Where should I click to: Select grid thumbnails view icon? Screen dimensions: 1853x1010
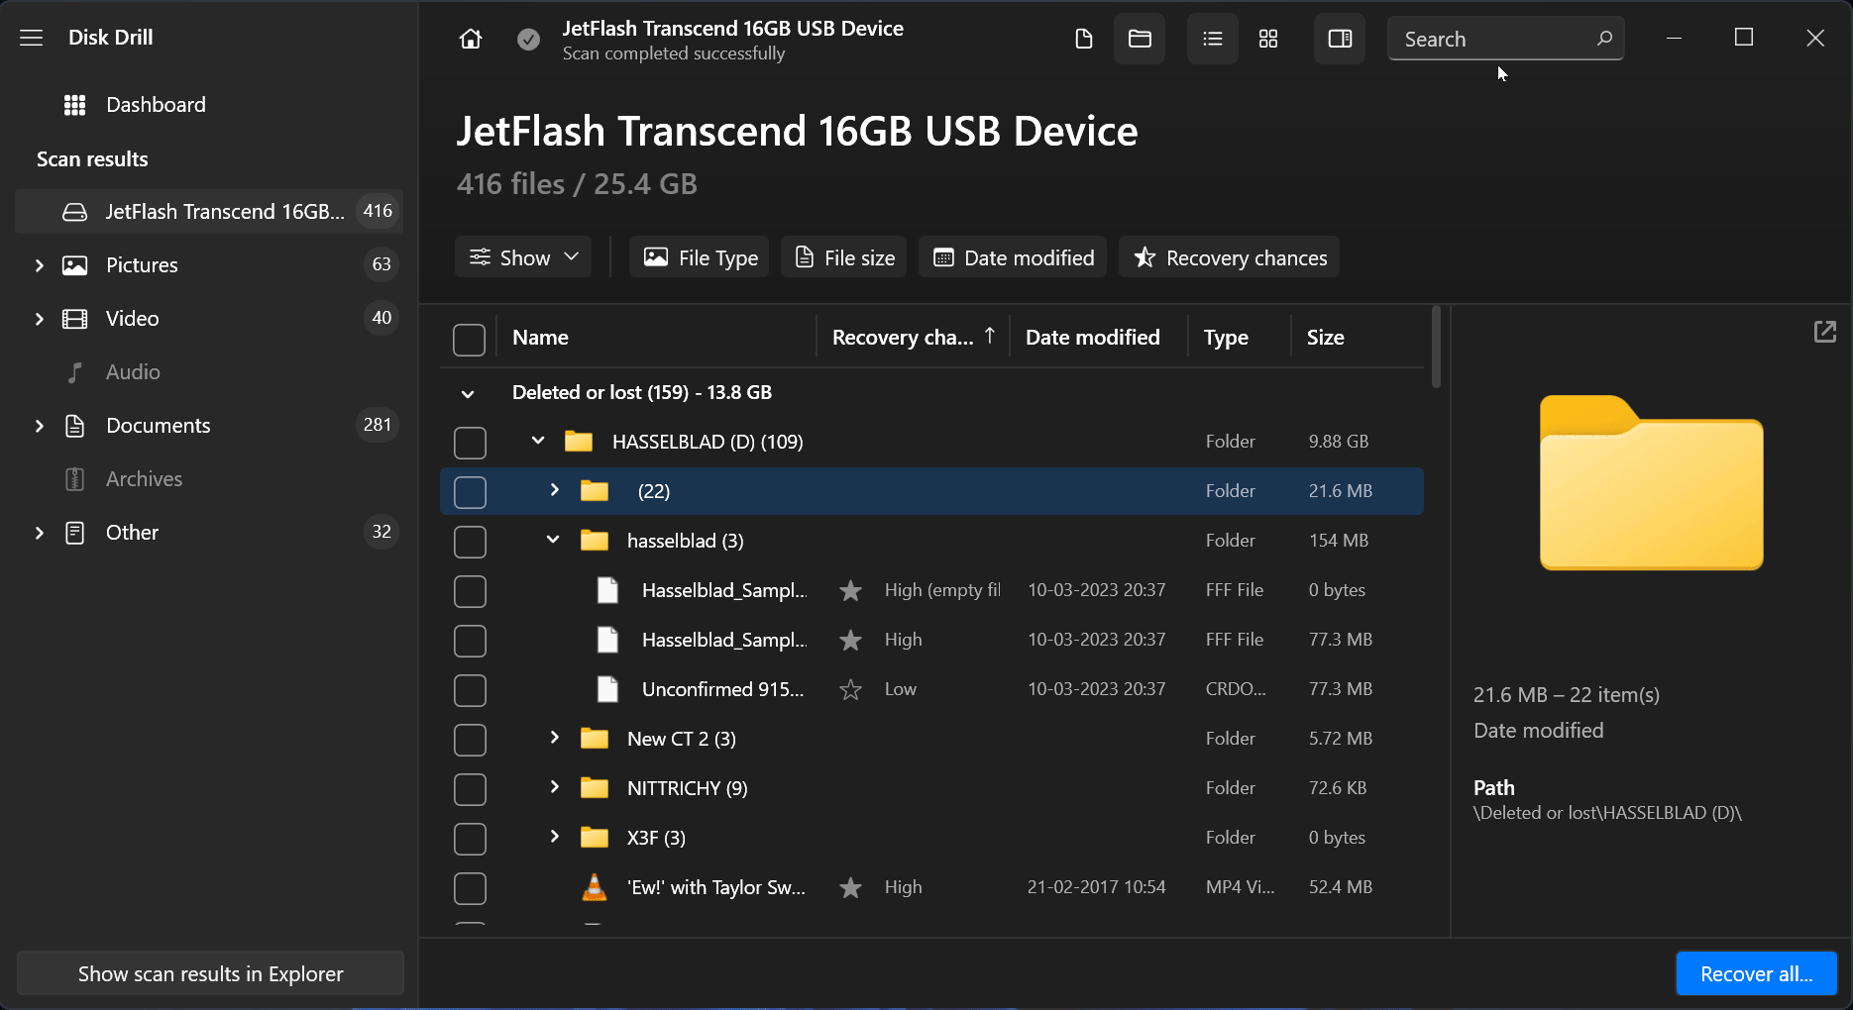click(1268, 39)
